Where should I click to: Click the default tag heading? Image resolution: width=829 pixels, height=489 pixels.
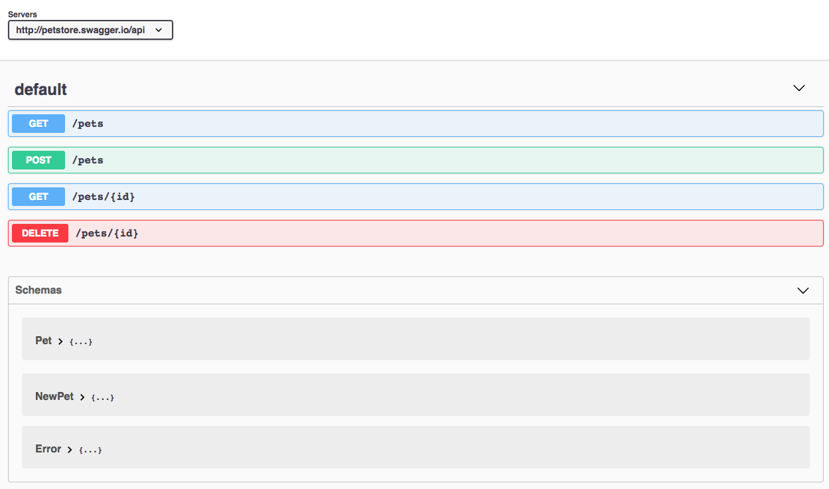coord(41,90)
